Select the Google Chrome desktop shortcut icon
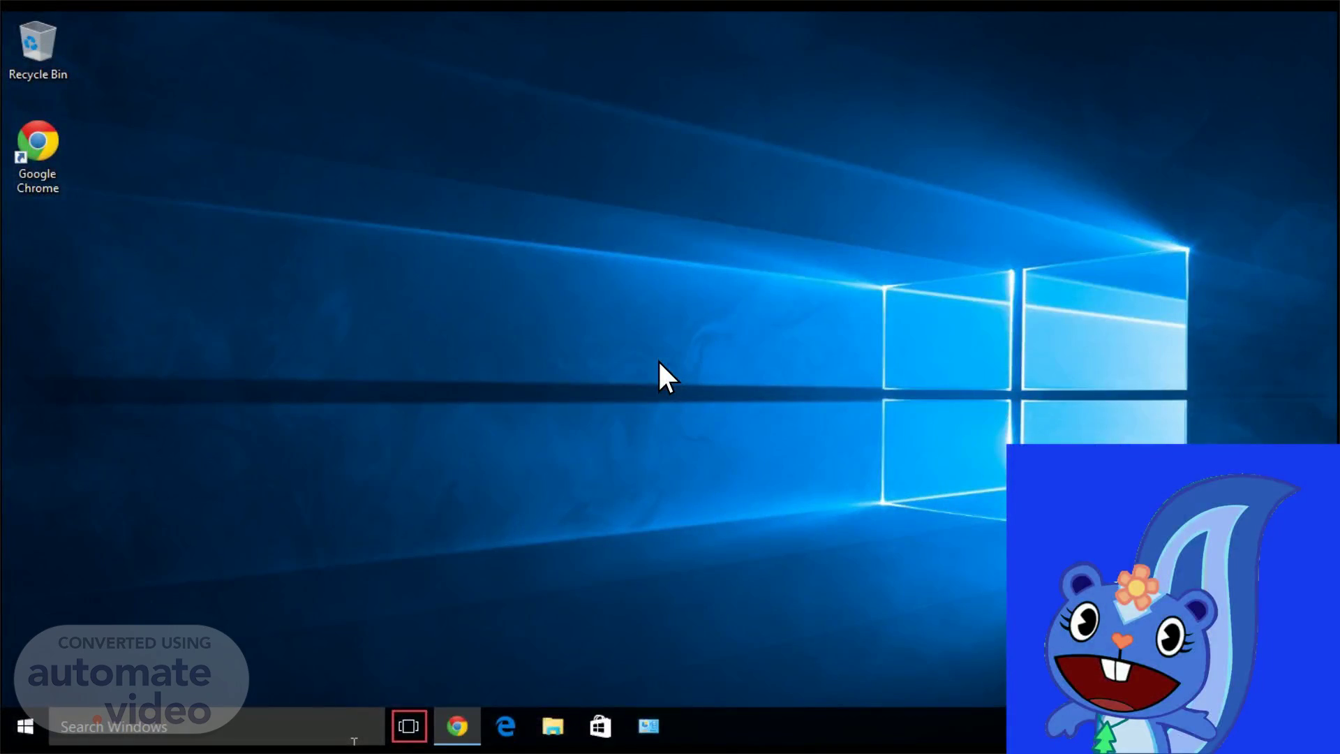 [x=38, y=142]
